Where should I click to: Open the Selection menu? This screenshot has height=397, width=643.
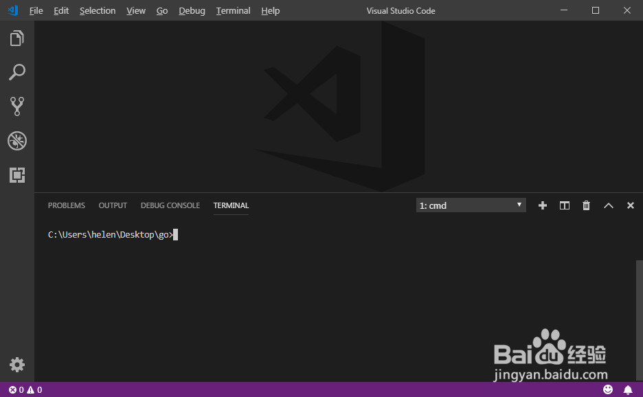click(98, 11)
